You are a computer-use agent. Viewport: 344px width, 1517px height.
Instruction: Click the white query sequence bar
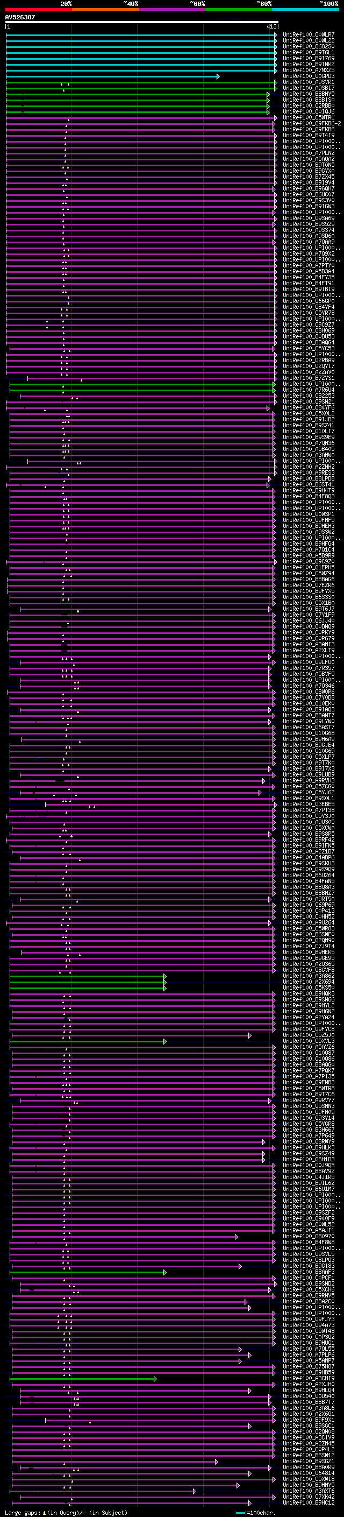click(142, 23)
